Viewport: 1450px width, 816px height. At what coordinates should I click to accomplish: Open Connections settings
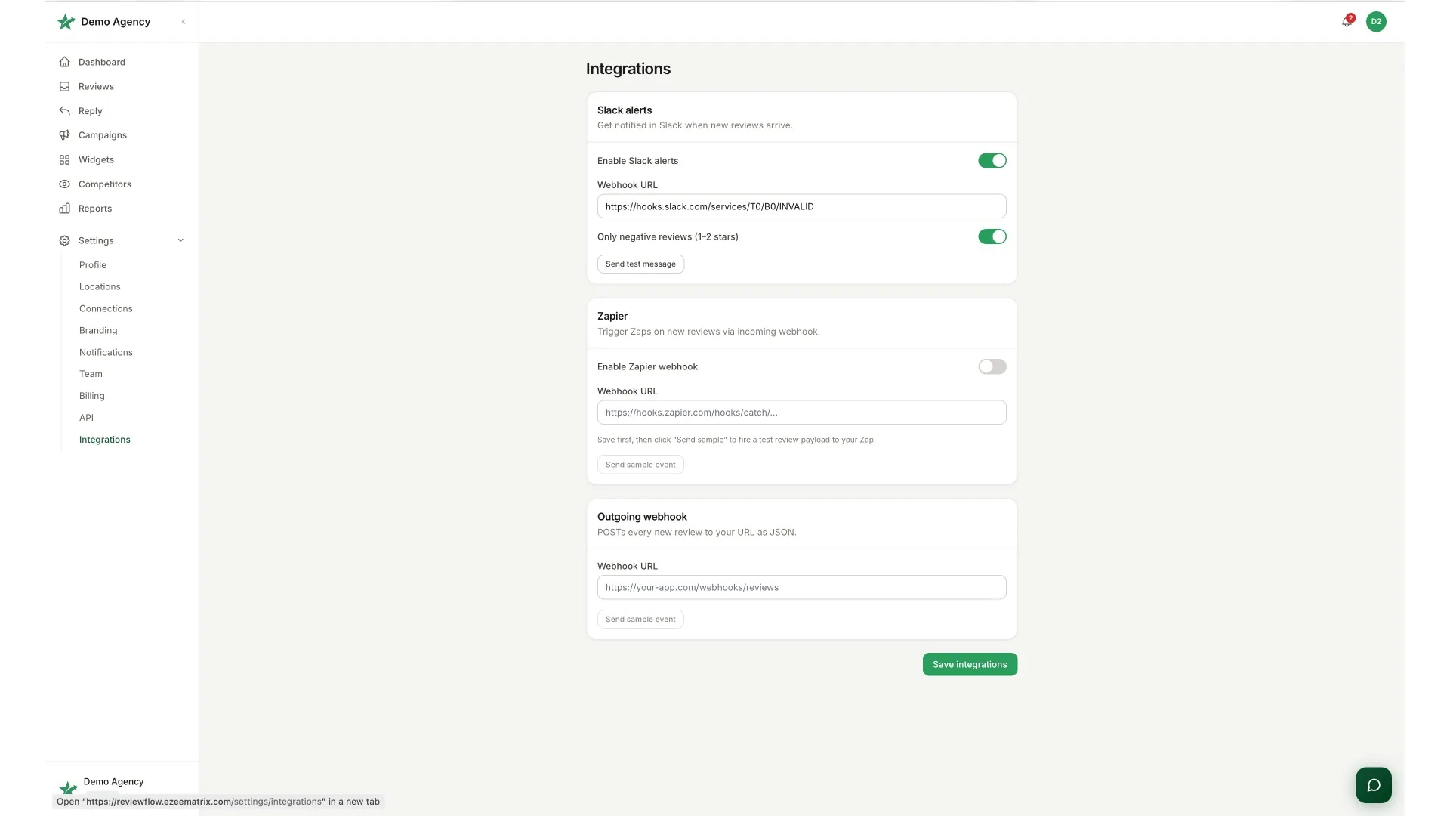click(x=106, y=309)
